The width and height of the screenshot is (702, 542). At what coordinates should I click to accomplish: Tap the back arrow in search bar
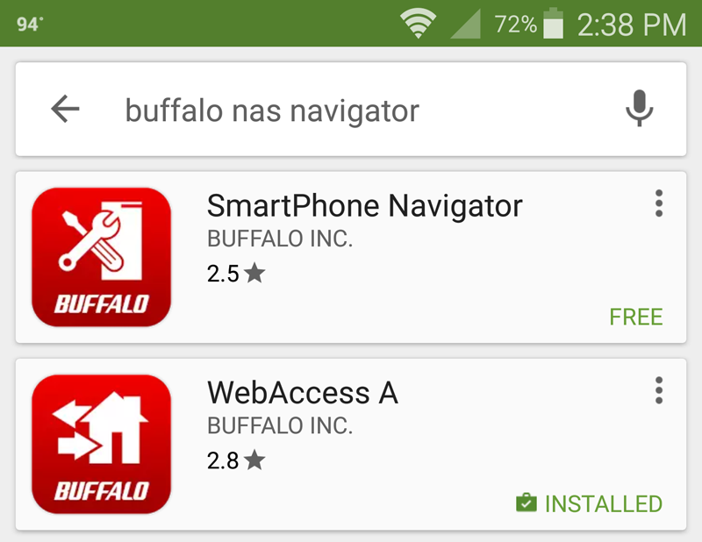[65, 109]
